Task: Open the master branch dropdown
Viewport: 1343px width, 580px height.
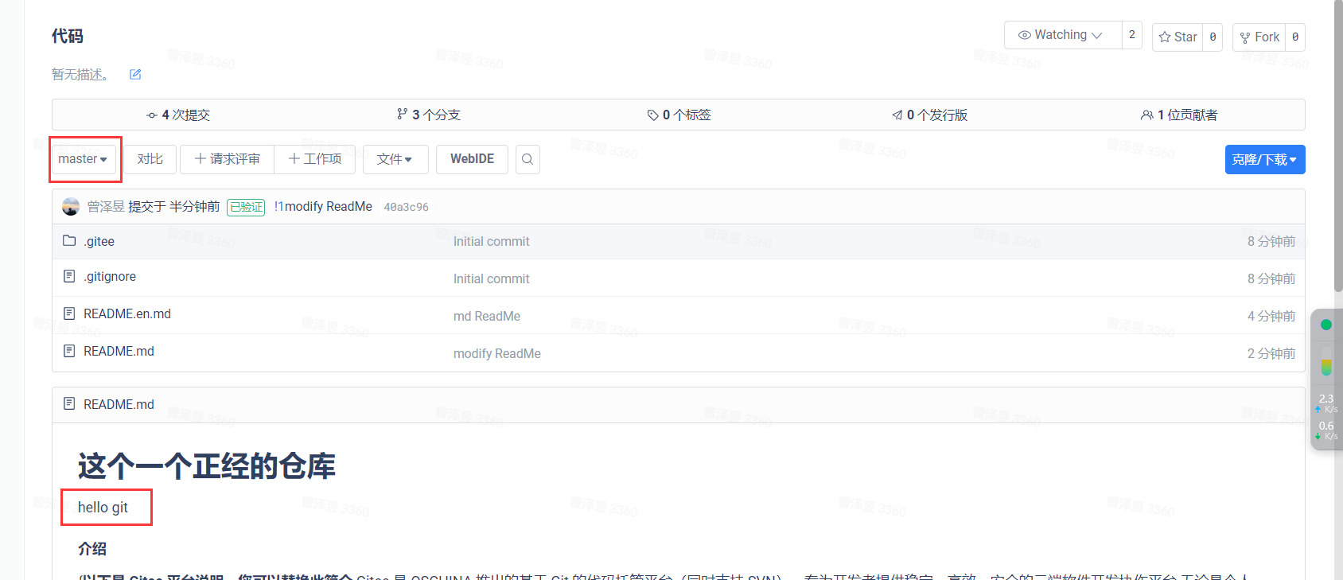Action: coord(83,159)
